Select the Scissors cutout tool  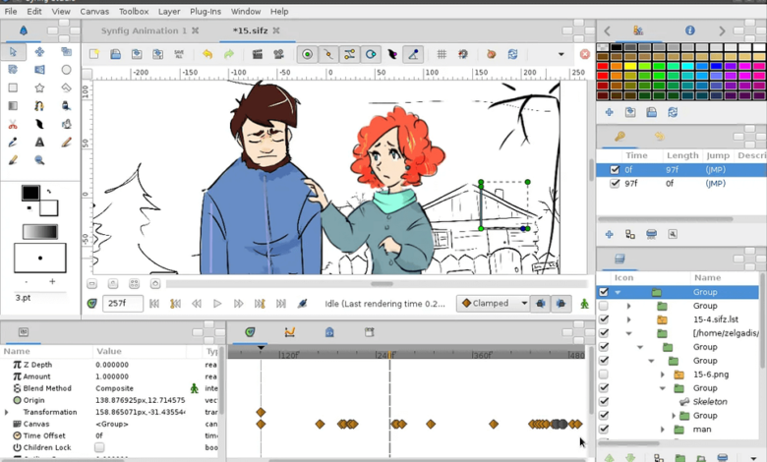coord(13,124)
